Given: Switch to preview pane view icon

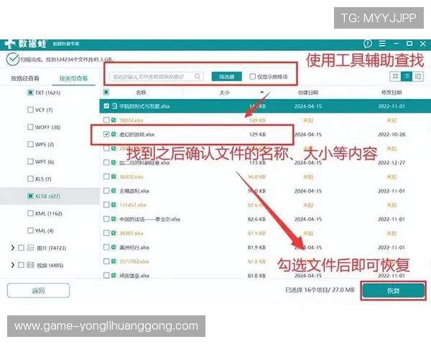Looking at the screenshot, I should pos(418,76).
